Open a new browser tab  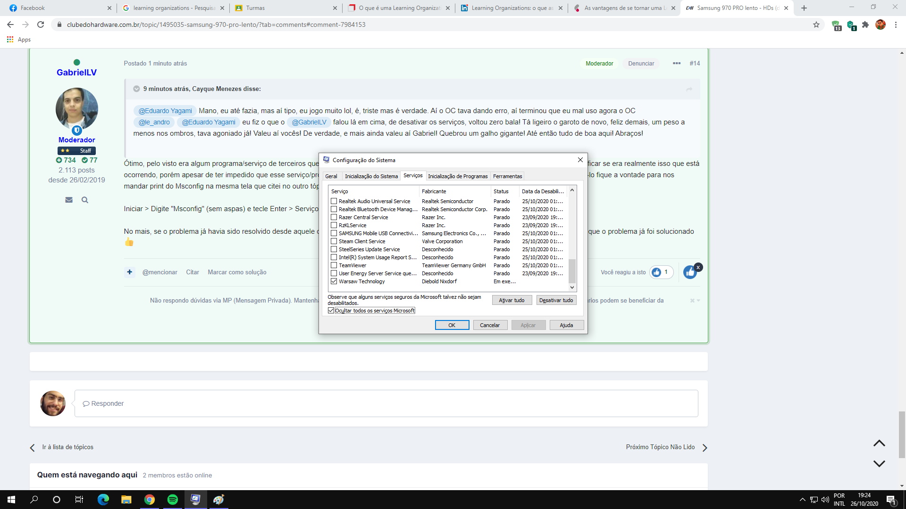804,8
